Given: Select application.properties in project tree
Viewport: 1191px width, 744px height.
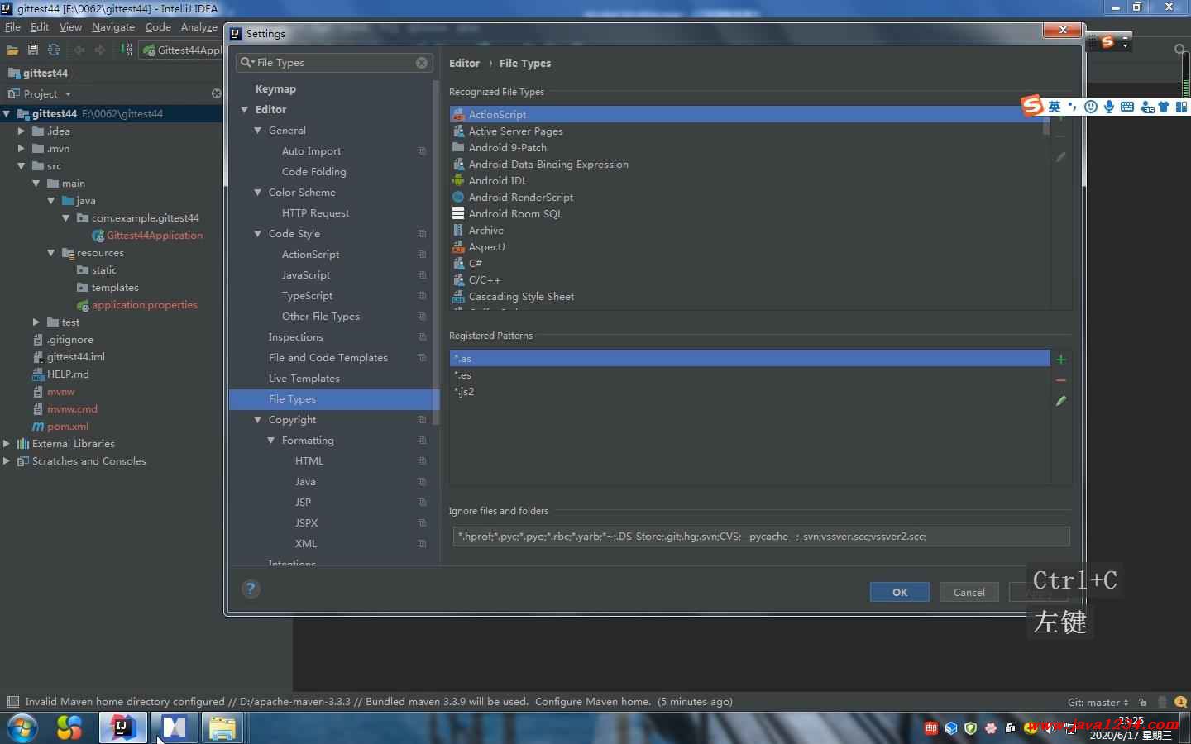Looking at the screenshot, I should point(145,305).
